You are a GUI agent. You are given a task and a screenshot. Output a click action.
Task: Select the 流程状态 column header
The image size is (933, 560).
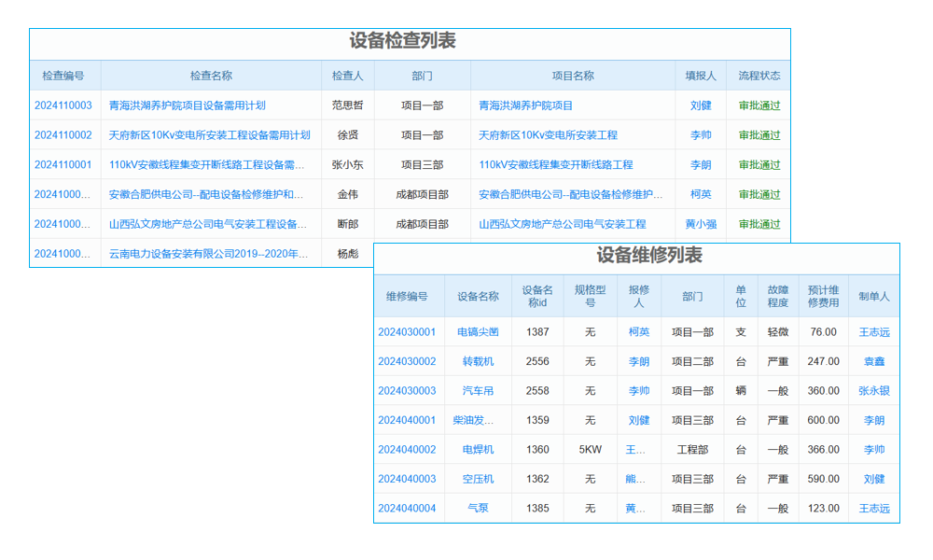[759, 76]
